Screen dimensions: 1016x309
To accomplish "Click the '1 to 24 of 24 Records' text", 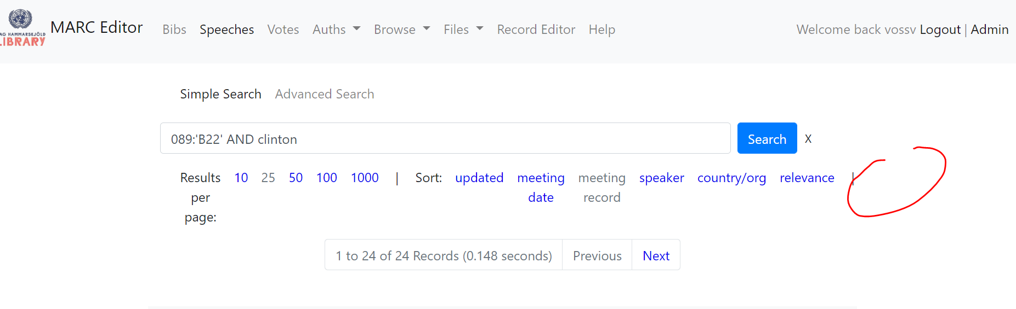I will click(444, 255).
